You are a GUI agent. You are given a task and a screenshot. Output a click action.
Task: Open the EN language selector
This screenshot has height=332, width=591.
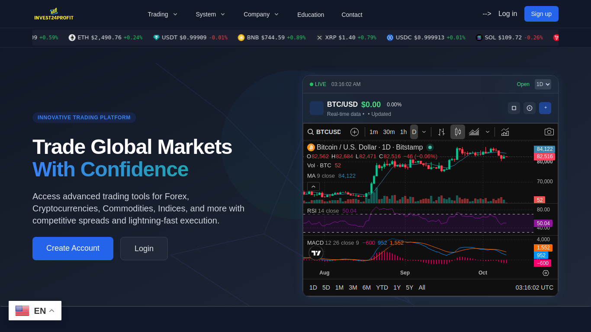click(x=35, y=311)
